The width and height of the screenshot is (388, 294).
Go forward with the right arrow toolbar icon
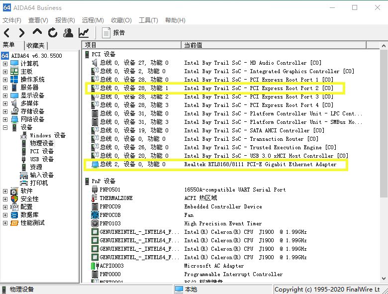[22, 33]
